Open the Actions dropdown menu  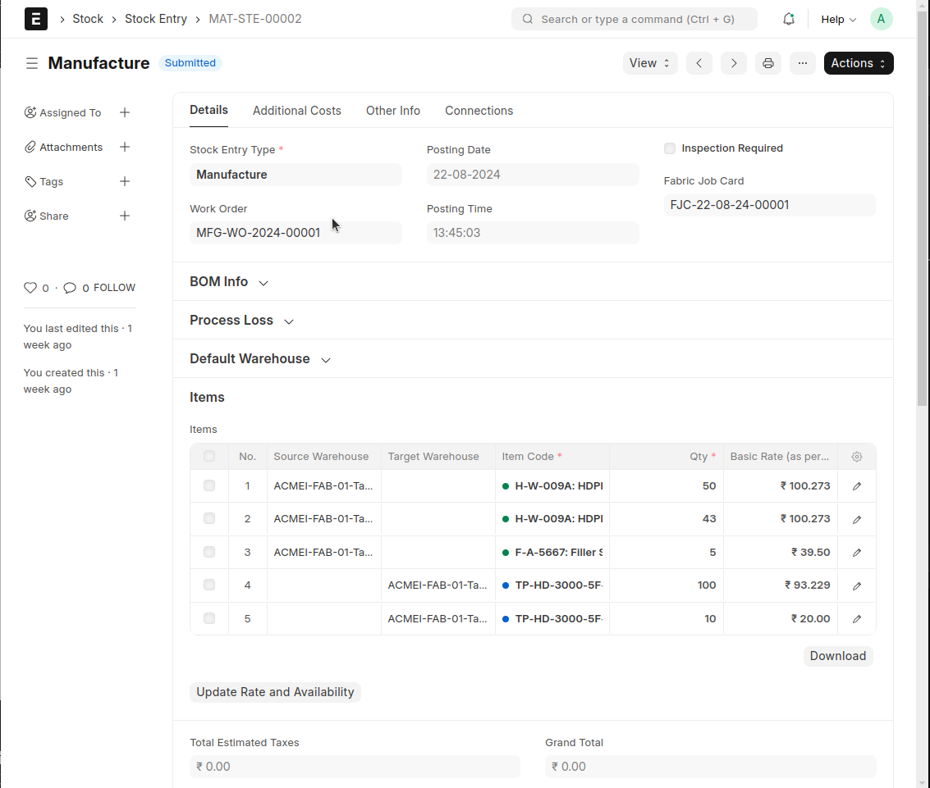coord(858,63)
